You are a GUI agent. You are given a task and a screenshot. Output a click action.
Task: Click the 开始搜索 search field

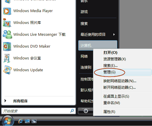click(x=38, y=111)
